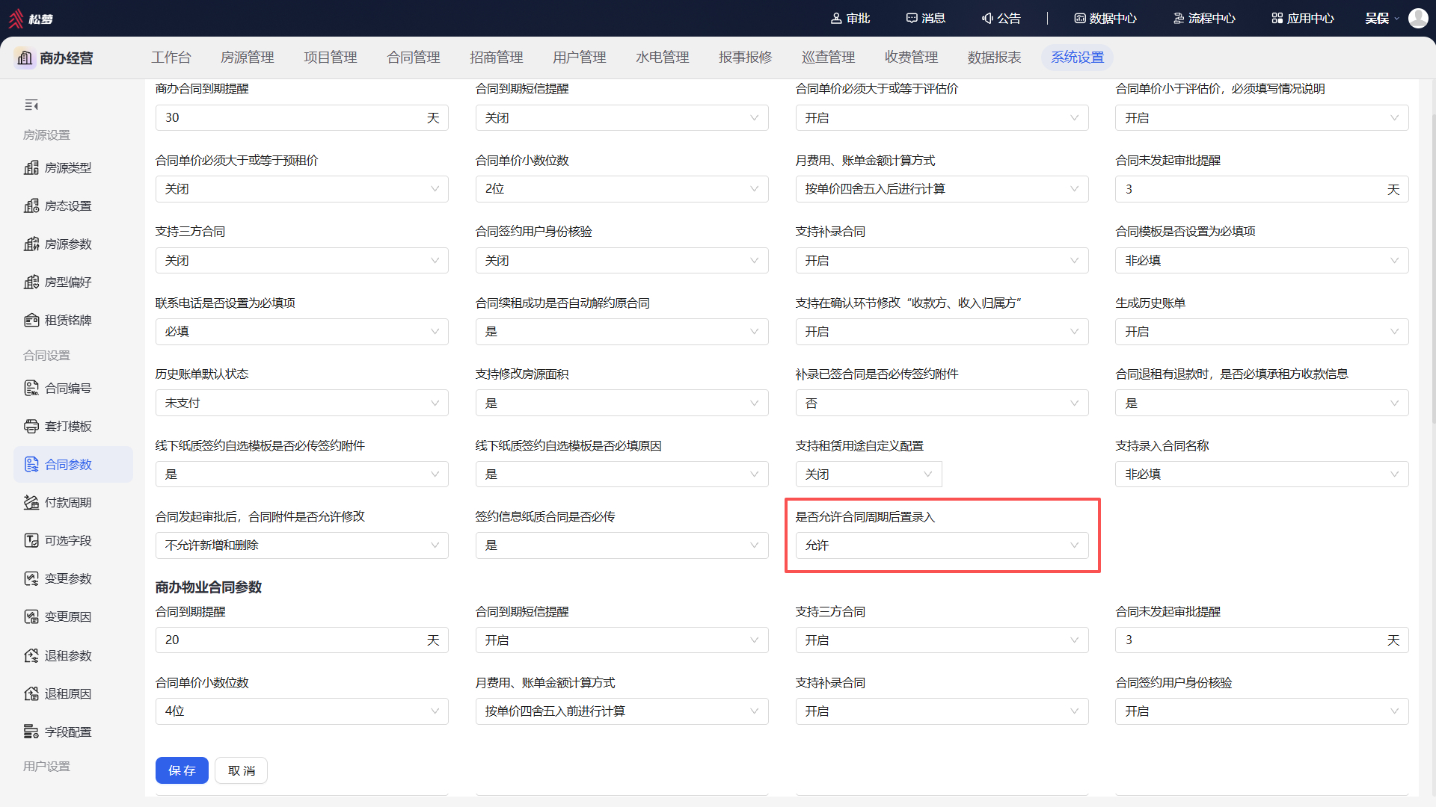Click the 房态设置 sidebar icon
Image resolution: width=1436 pixels, height=807 pixels.
coord(31,206)
